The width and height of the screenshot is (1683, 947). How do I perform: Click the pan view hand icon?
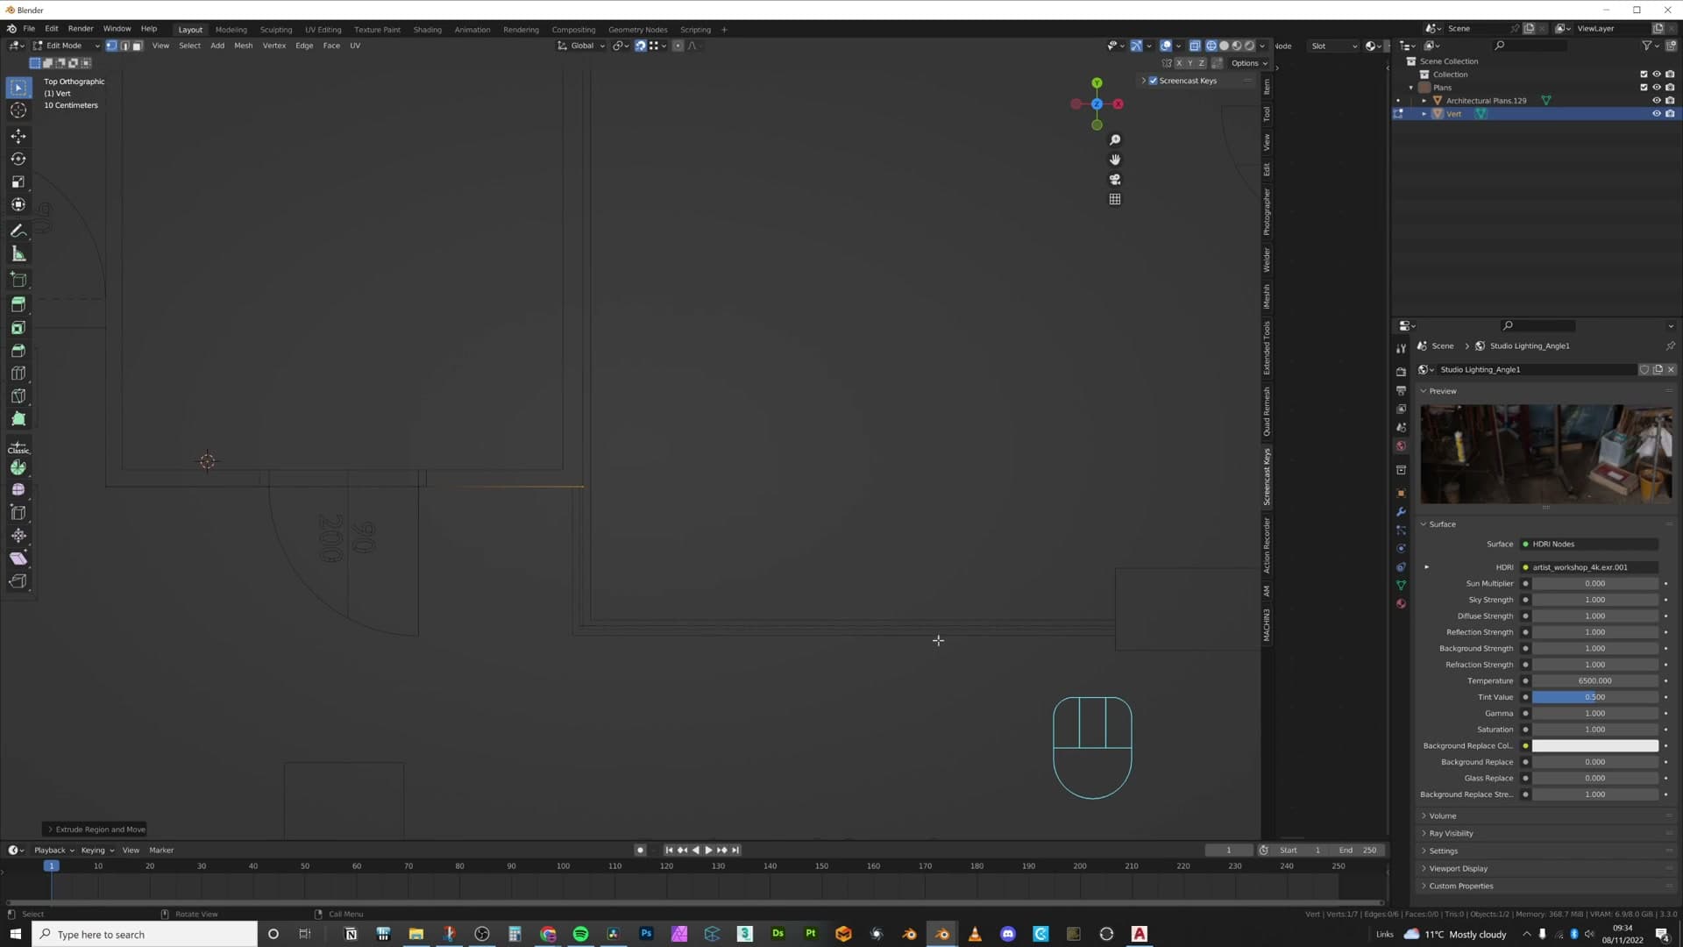click(x=1115, y=160)
